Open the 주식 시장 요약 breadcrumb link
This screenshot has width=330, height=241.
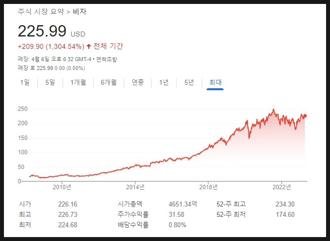pos(41,11)
